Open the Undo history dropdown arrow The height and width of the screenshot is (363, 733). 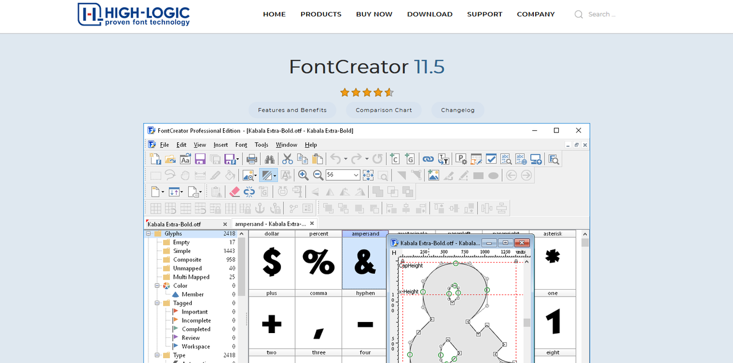pyautogui.click(x=346, y=159)
